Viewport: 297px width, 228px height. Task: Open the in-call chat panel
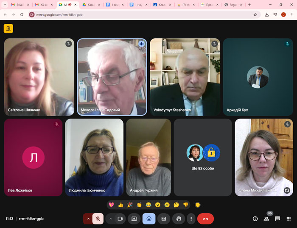277,219
